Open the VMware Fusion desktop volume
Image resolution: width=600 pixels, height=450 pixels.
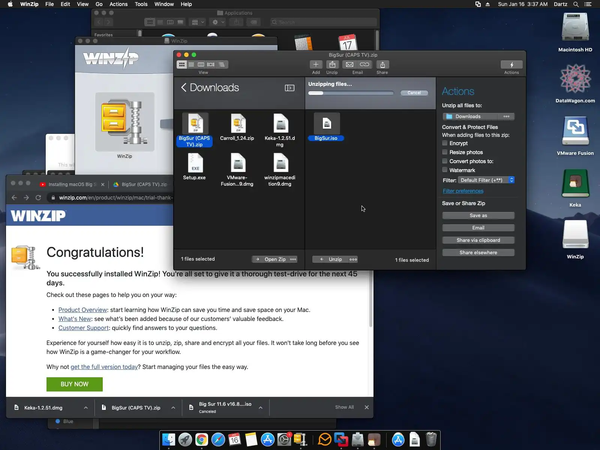coord(575,136)
